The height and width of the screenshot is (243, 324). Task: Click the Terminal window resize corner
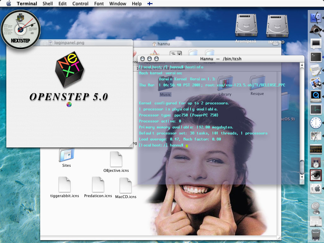(x=302, y=182)
